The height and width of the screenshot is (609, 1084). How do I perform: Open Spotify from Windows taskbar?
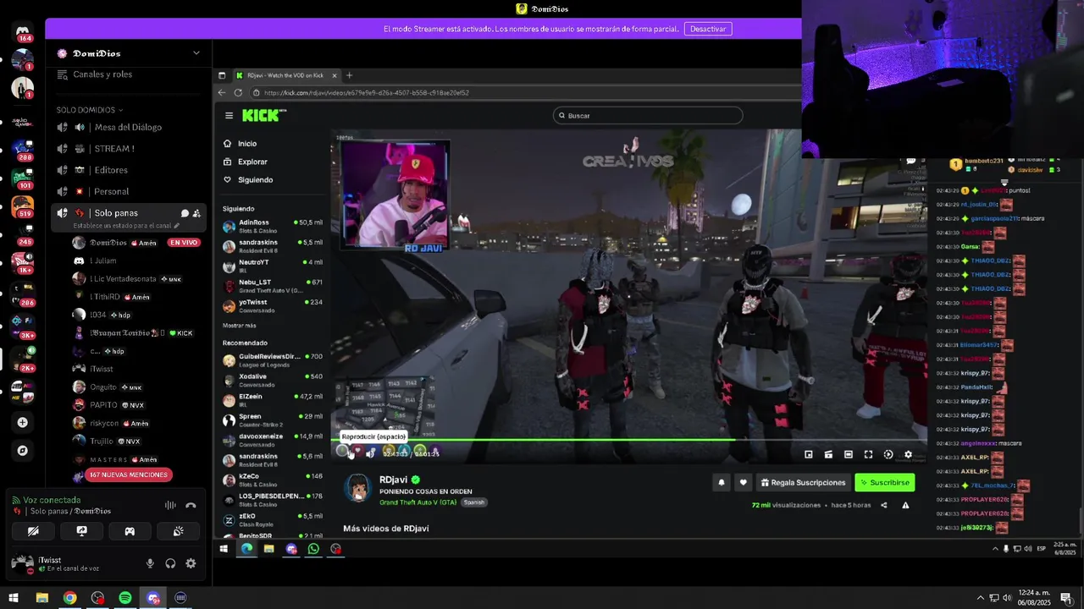(x=125, y=598)
